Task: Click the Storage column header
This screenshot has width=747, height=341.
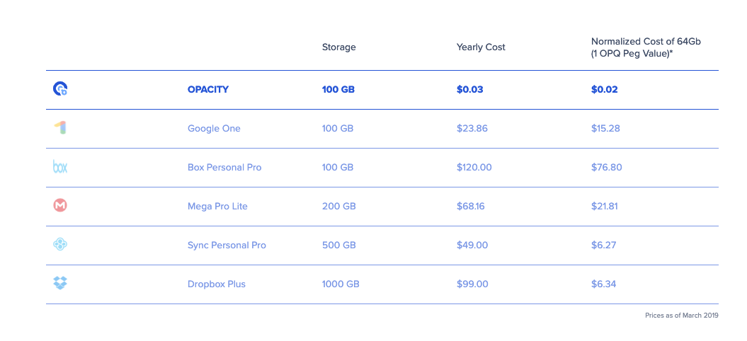Action: [338, 47]
